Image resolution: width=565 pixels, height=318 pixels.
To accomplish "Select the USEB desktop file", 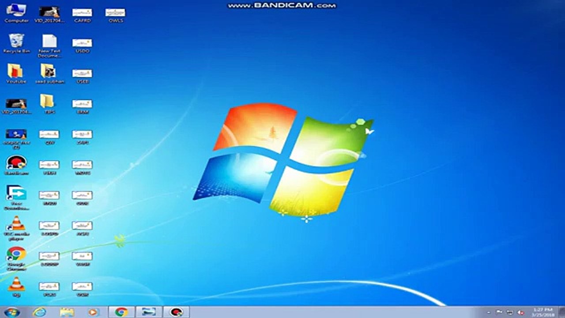I will [x=82, y=76].
